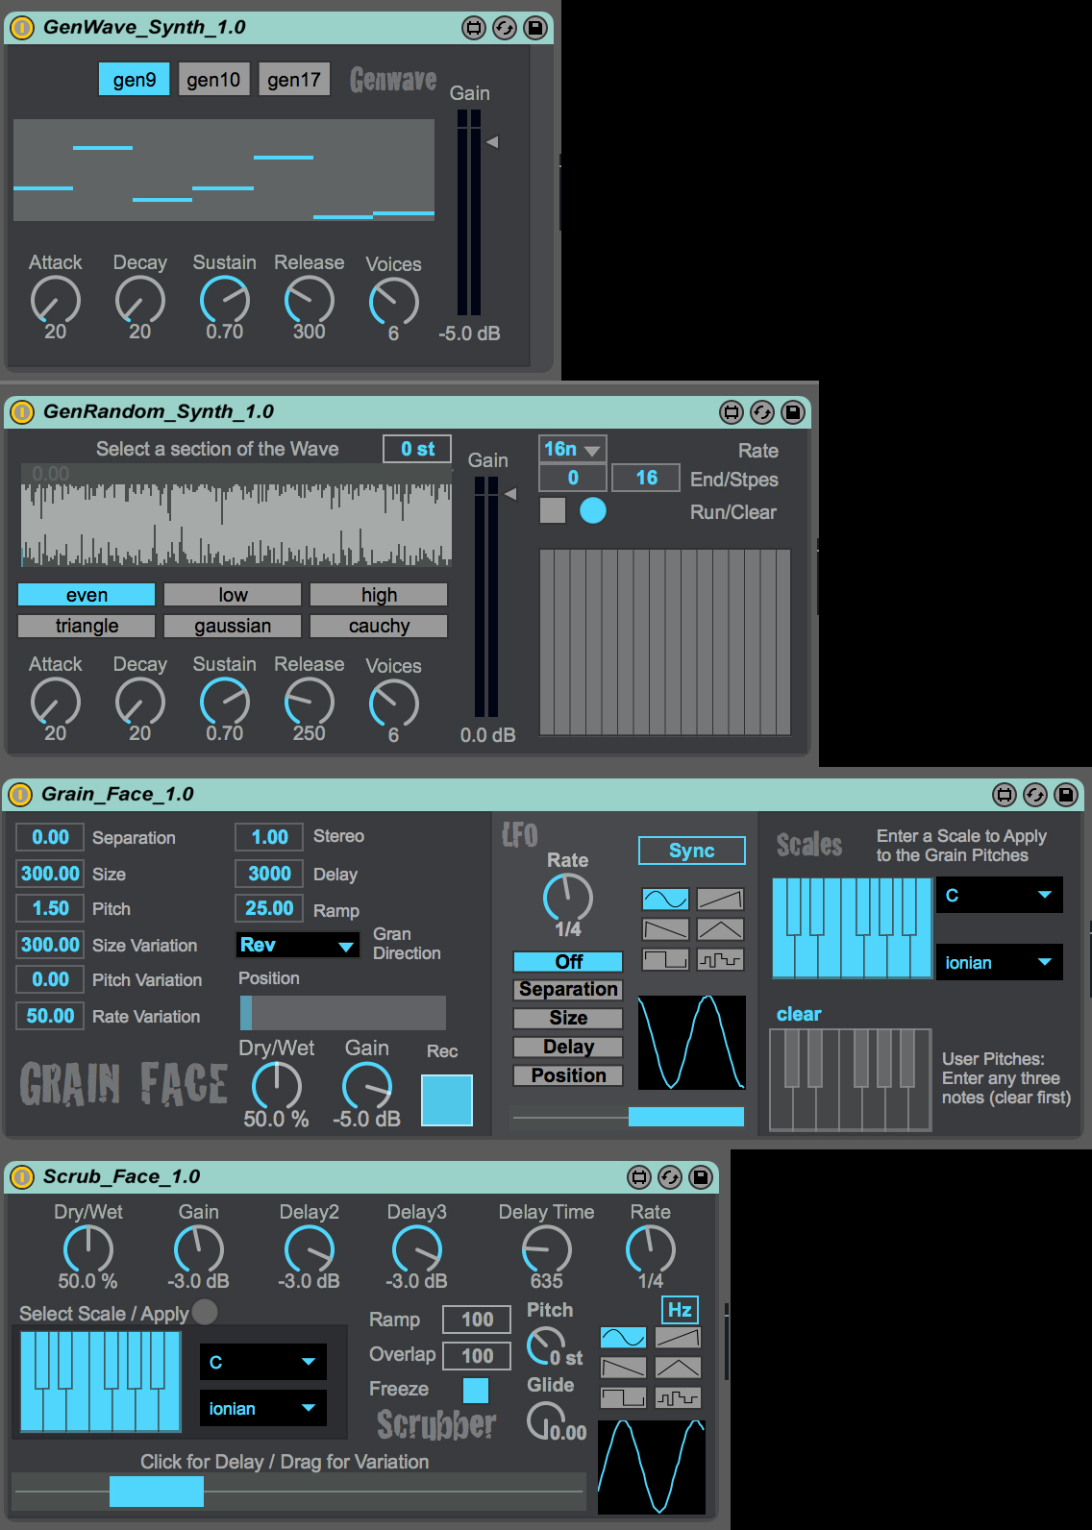Select sine waveform in Grain_Face LFO
Viewport: 1092px width, 1530px height.
[665, 899]
